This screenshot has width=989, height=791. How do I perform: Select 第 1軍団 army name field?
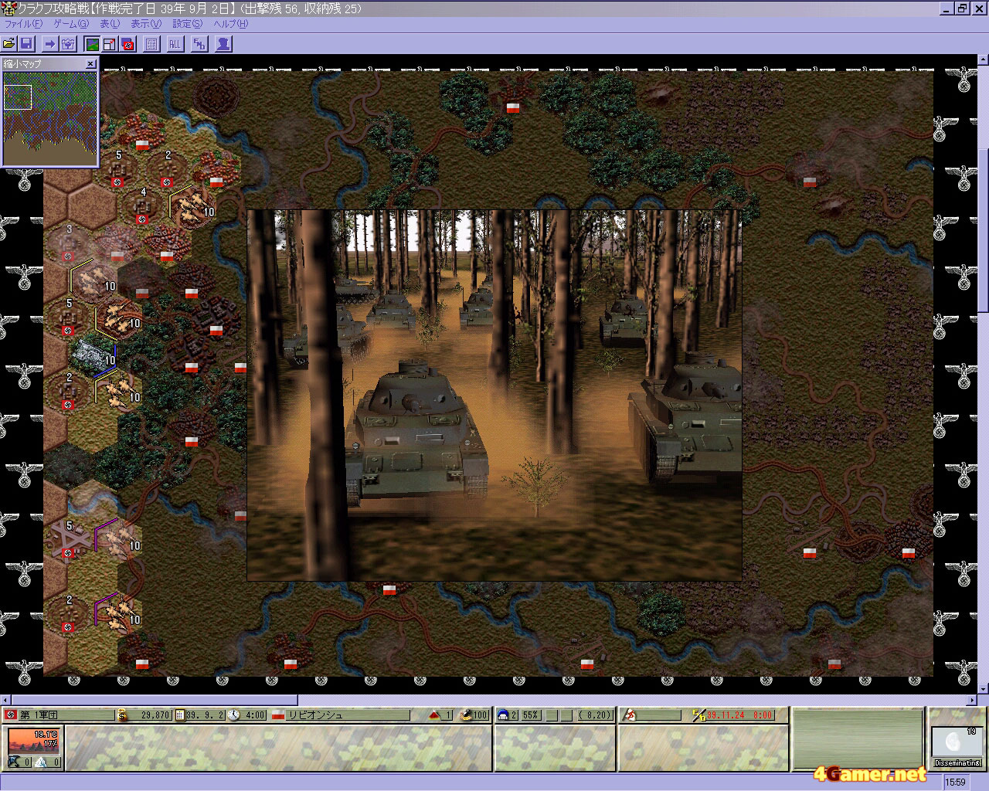(66, 715)
